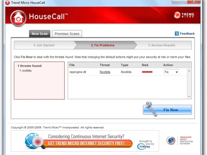Click the 'Considering Continuous Internet Security?' text
This screenshot has width=207, height=155.
click(86, 136)
